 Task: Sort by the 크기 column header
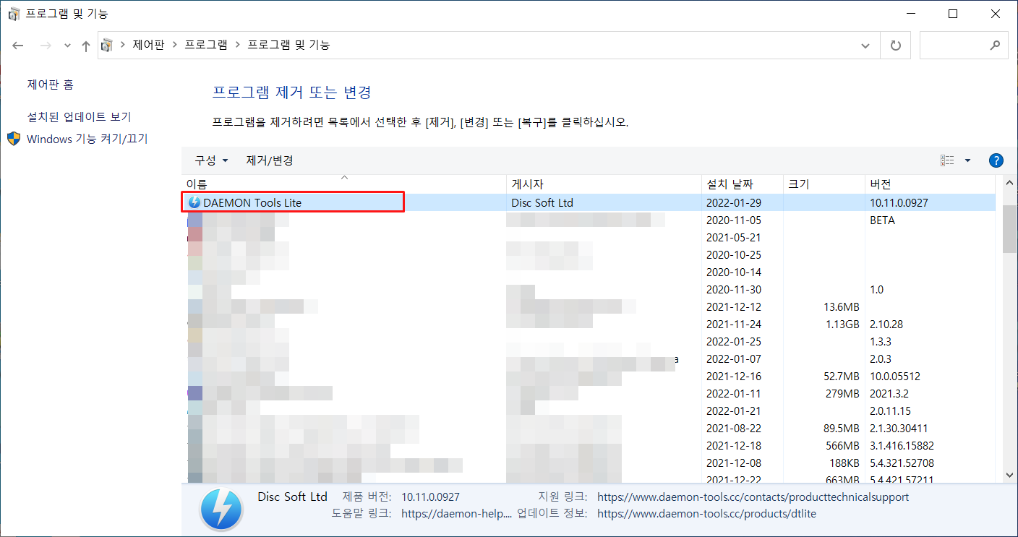[x=824, y=184]
